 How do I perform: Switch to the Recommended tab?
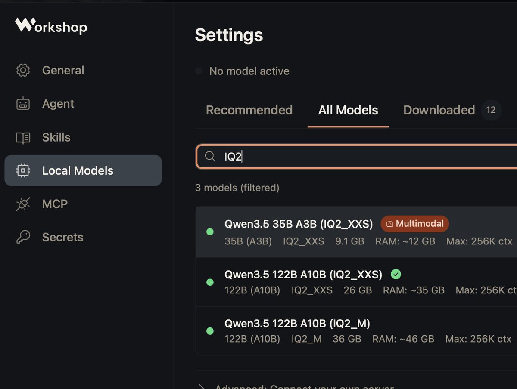pyautogui.click(x=249, y=110)
